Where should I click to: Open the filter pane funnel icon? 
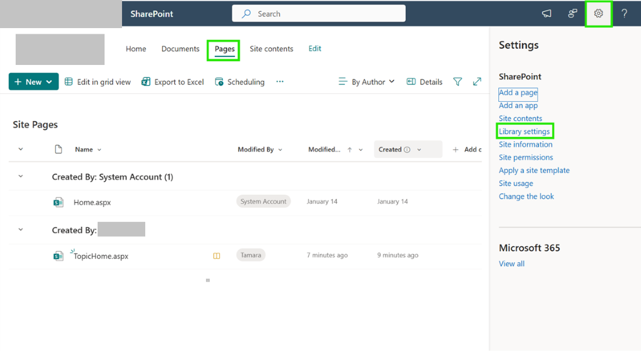458,82
